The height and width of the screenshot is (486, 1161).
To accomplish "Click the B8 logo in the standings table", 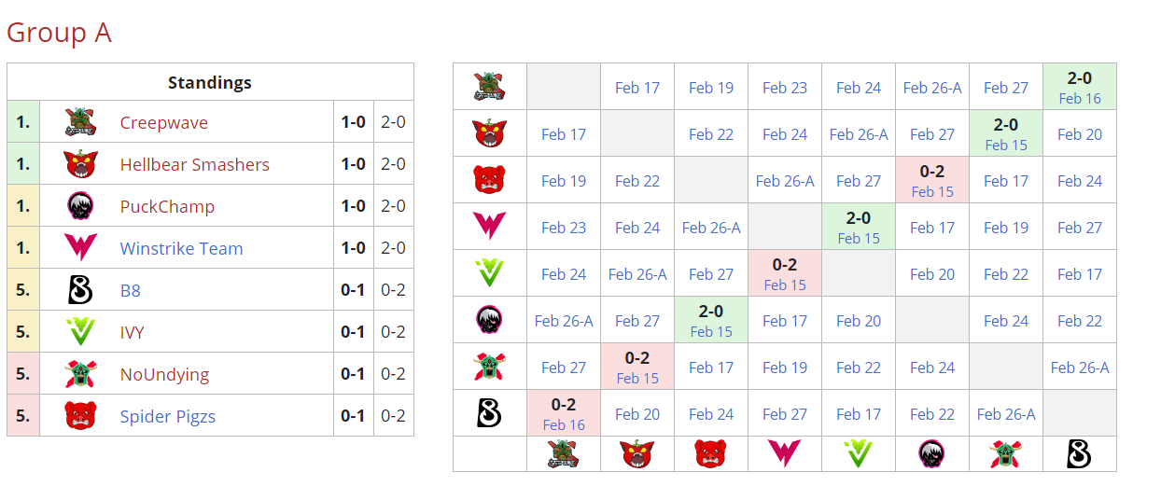I will point(81,290).
